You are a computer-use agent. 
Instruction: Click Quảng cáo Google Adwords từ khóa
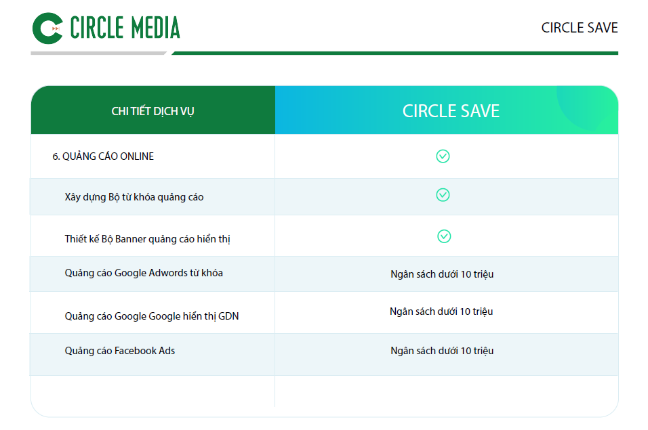[144, 273]
